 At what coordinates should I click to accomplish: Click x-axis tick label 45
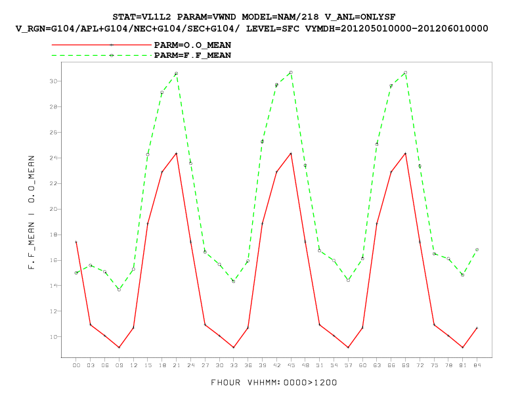tap(291, 365)
